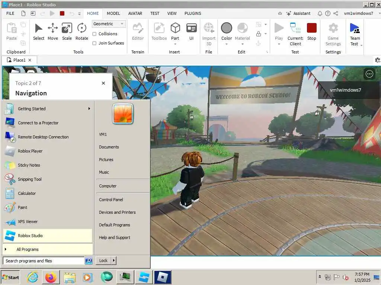Click the Windows Start button

pyautogui.click(x=10, y=277)
